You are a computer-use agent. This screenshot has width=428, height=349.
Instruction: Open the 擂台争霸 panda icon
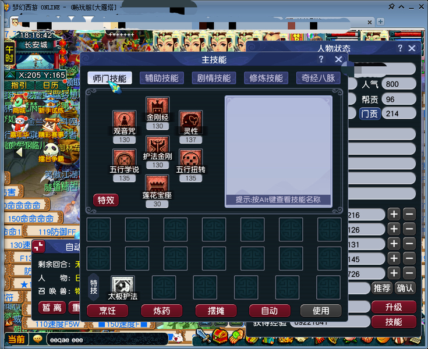pos(51,152)
